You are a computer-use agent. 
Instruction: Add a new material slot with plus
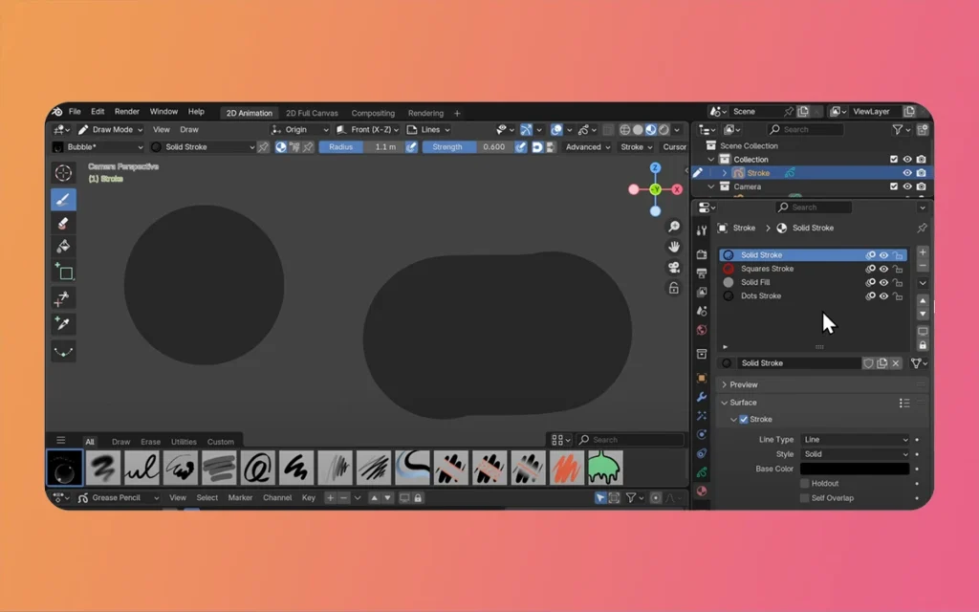coord(923,252)
